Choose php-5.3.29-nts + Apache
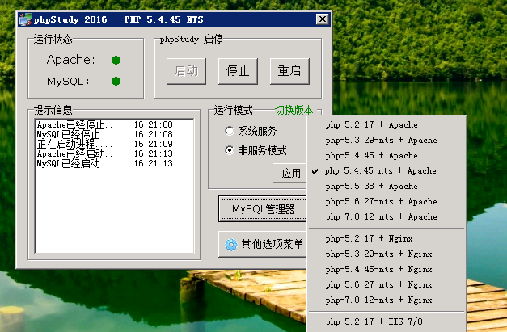 387,141
